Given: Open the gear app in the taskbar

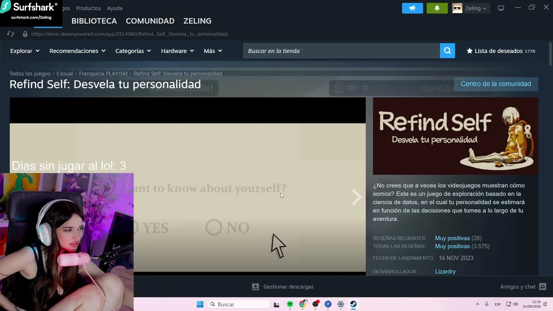Looking at the screenshot, I should [341, 305].
